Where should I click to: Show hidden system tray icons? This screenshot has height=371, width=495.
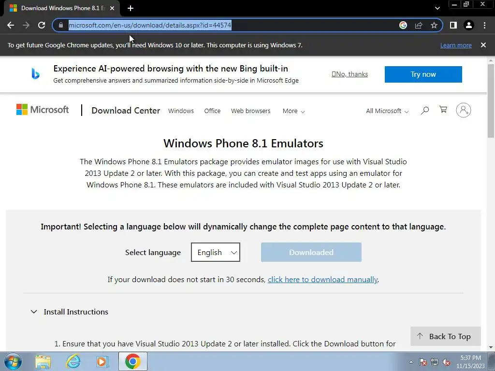pyautogui.click(x=411, y=362)
